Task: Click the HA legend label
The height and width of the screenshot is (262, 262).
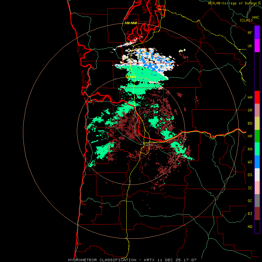Action: (x=250, y=97)
